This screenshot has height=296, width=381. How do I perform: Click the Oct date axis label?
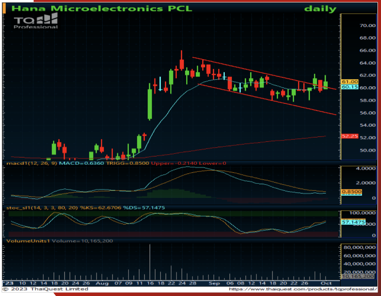pos(326,283)
